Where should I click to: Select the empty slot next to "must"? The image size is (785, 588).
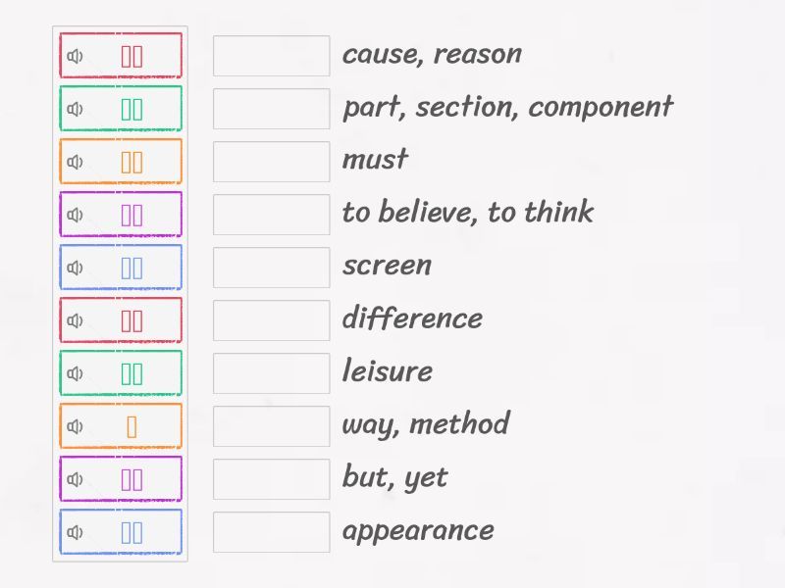(271, 162)
